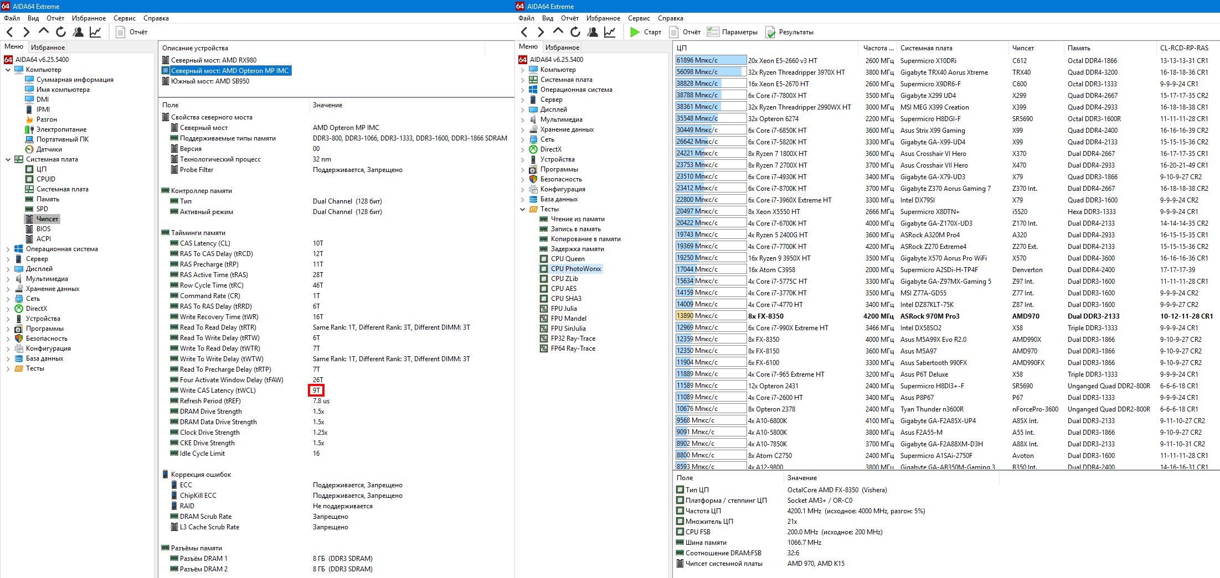Open the Сервис menu in the left window

[125, 18]
